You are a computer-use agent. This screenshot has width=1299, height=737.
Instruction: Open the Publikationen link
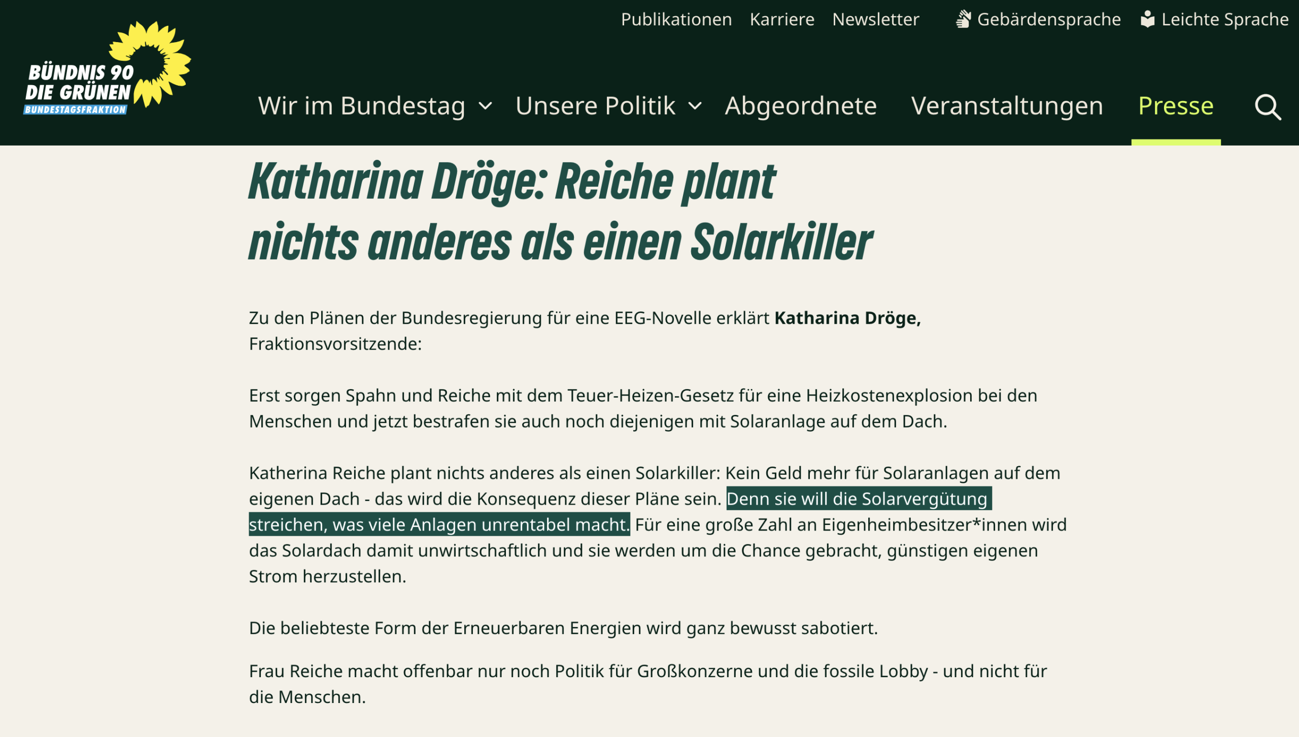click(676, 19)
